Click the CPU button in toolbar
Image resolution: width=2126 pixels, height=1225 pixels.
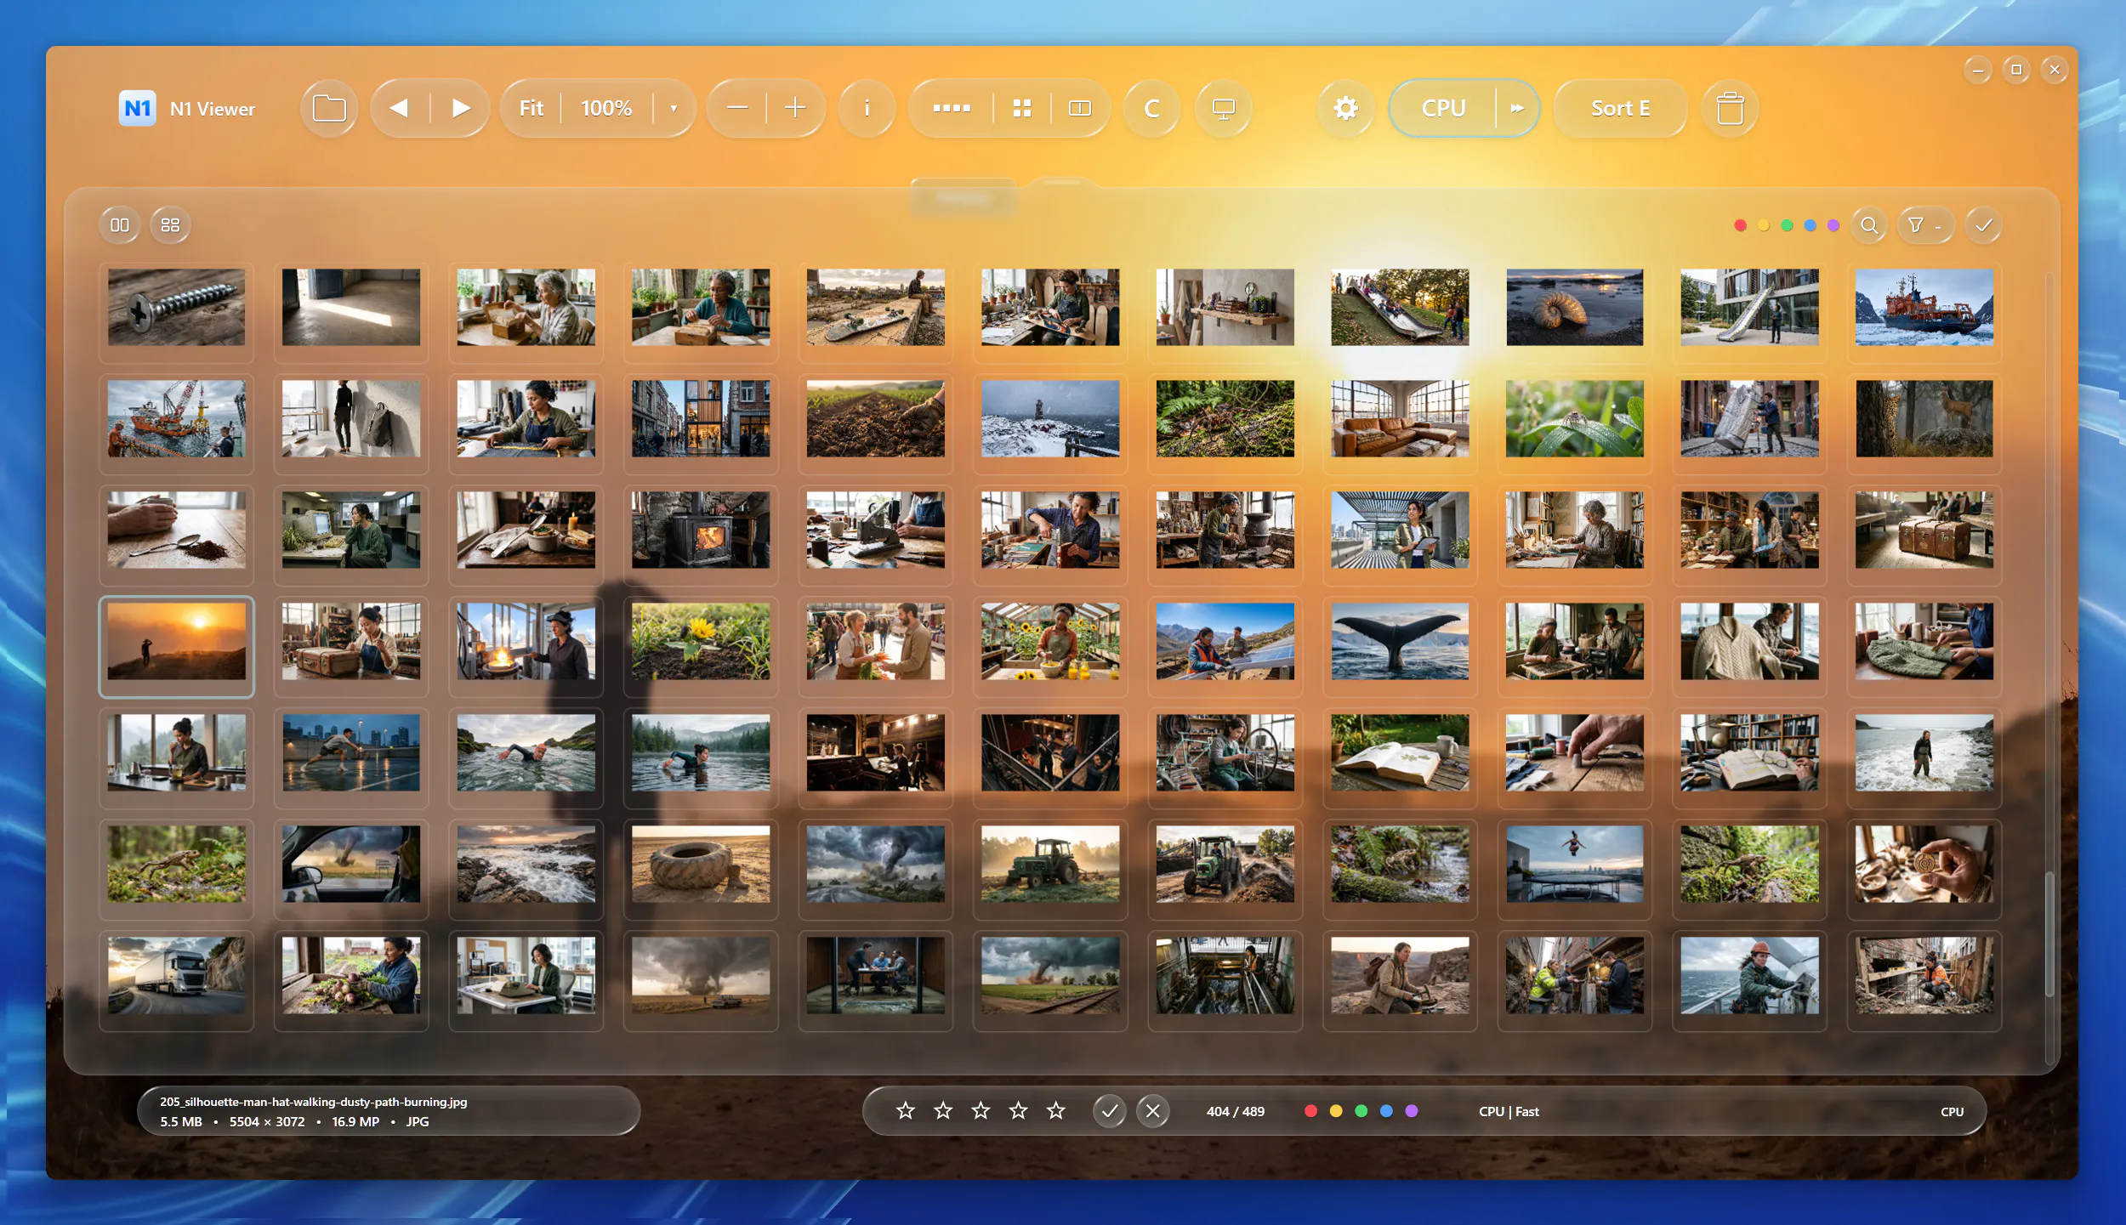coord(1443,108)
